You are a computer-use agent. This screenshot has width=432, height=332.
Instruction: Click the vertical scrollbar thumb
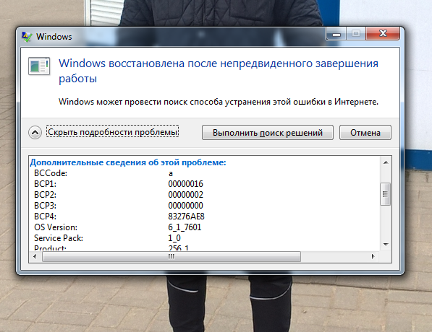pos(386,194)
